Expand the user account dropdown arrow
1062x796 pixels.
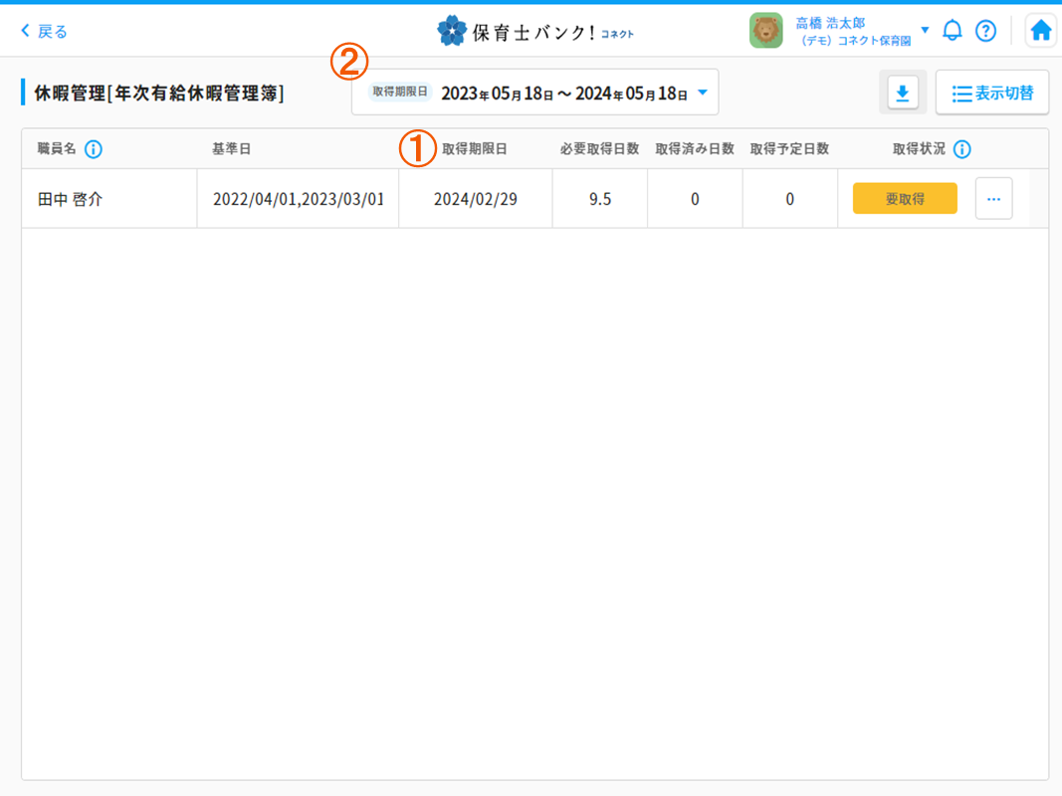925,30
